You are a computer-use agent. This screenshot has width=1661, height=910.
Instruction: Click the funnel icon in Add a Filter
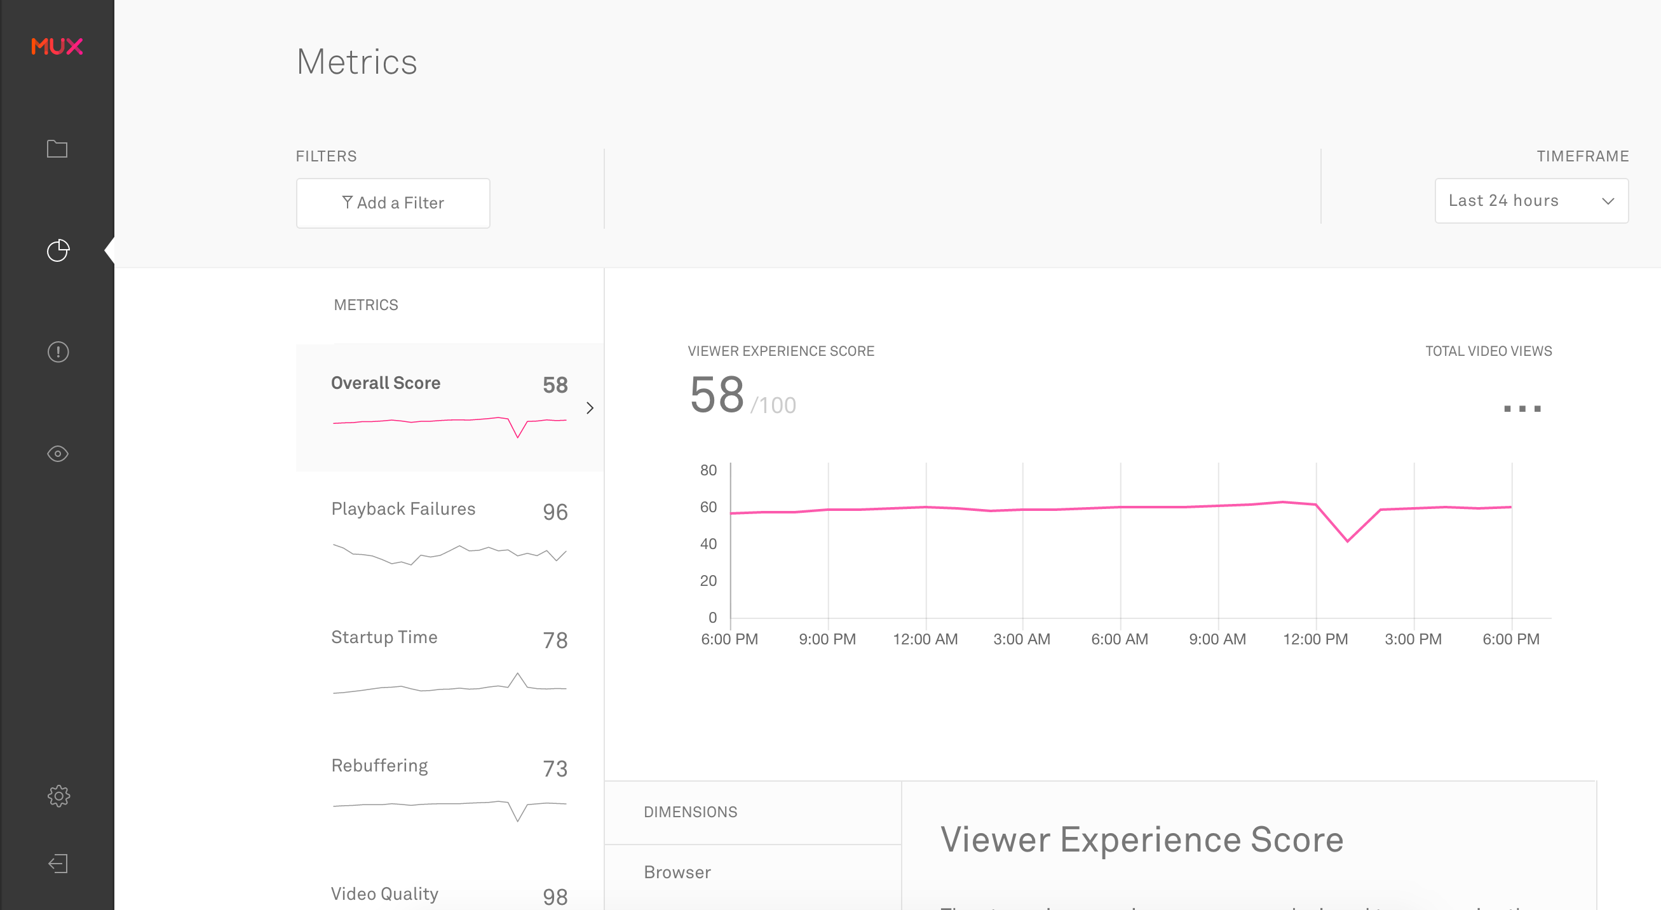pos(347,203)
